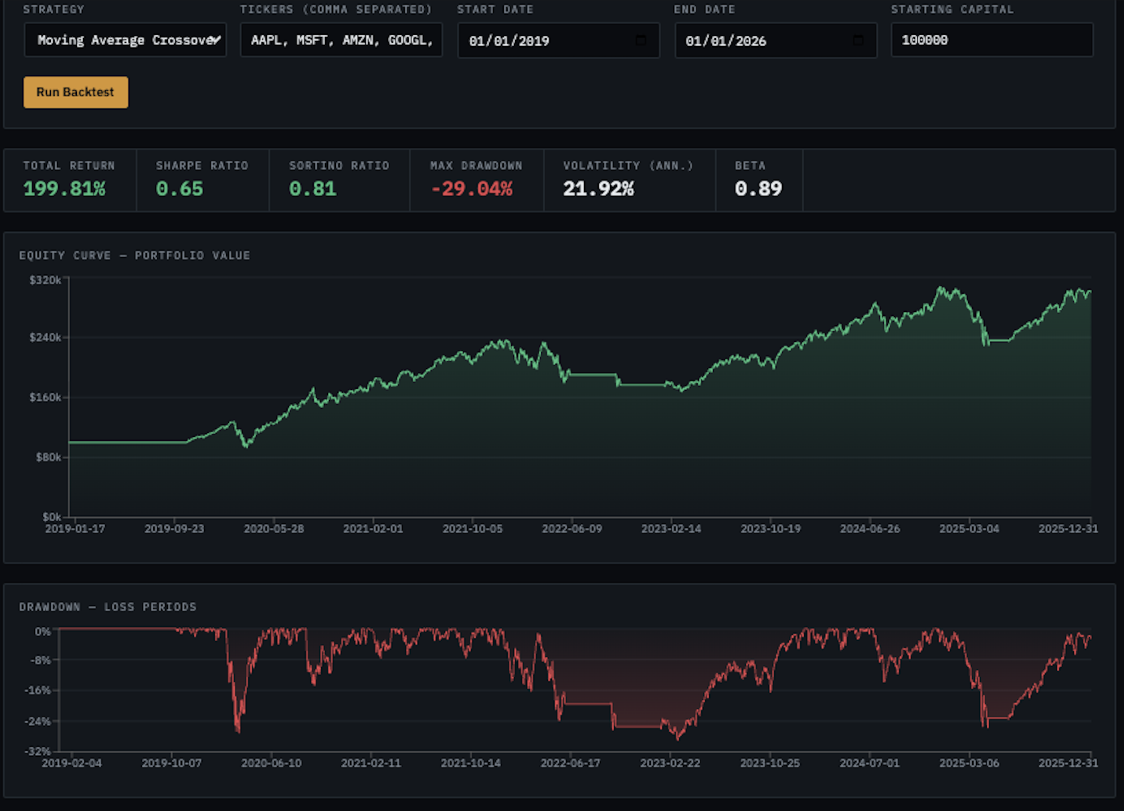Click the 2025-03-04 equity date label
The height and width of the screenshot is (811, 1124).
tap(969, 529)
